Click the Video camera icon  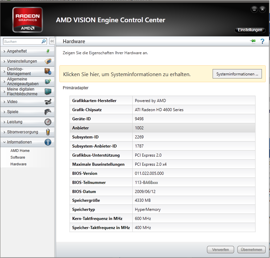pos(48,102)
